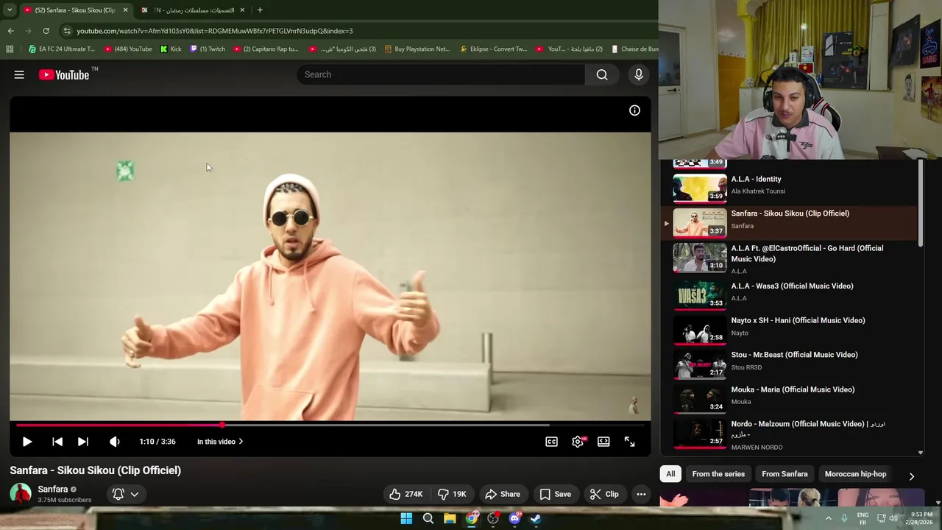Open more actions three-dot menu
This screenshot has height=530, width=942.
641,494
